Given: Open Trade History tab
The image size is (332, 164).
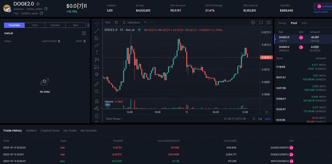Looking at the screenshot, I should coord(12,131).
